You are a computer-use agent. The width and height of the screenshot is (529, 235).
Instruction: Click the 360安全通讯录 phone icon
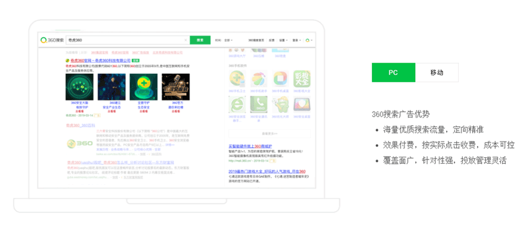[x=259, y=105]
